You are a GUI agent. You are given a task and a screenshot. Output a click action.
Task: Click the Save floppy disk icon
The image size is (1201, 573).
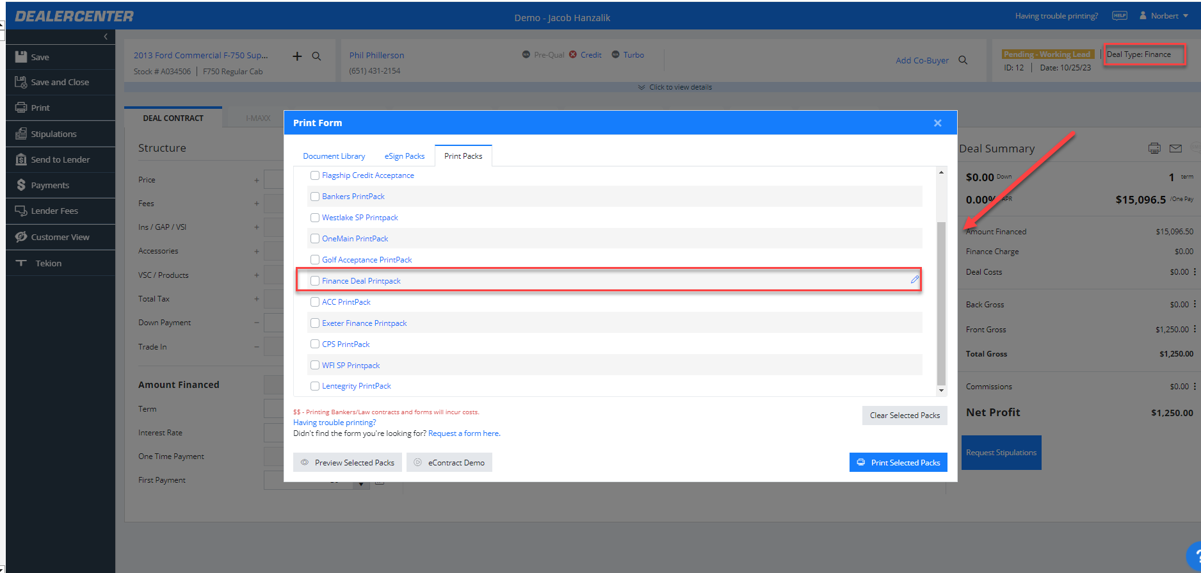[x=20, y=56]
